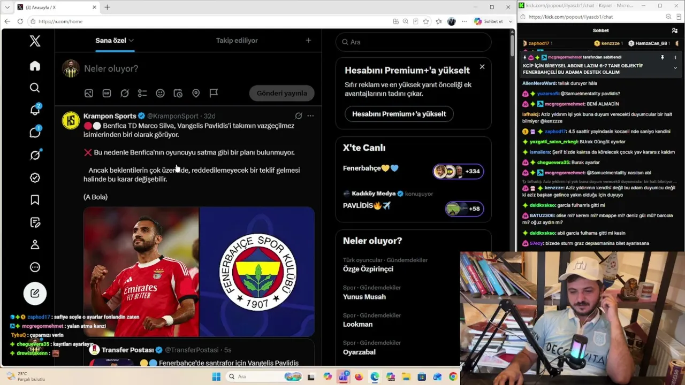Open Firefox from the taskbar
This screenshot has height=385, width=685.
359,376
